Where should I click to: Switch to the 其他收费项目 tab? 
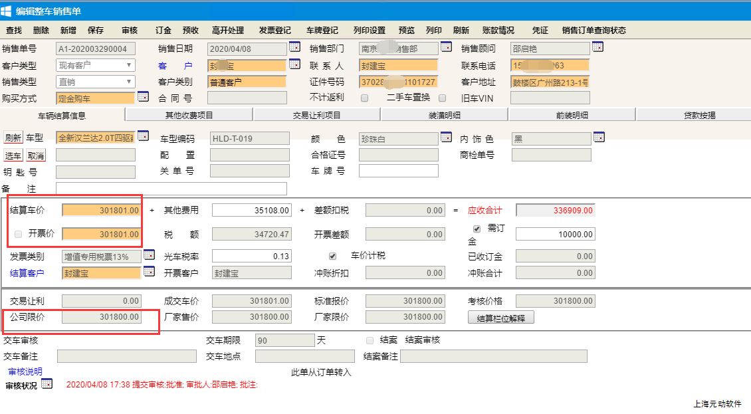pyautogui.click(x=189, y=115)
